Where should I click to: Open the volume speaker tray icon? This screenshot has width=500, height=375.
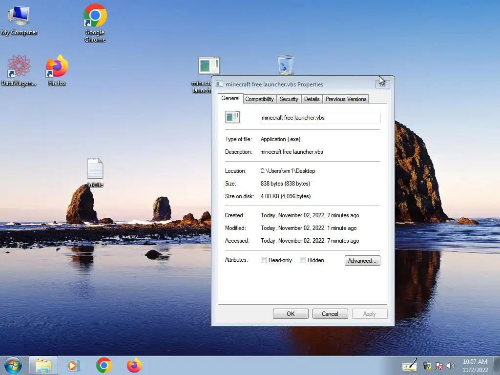point(450,366)
